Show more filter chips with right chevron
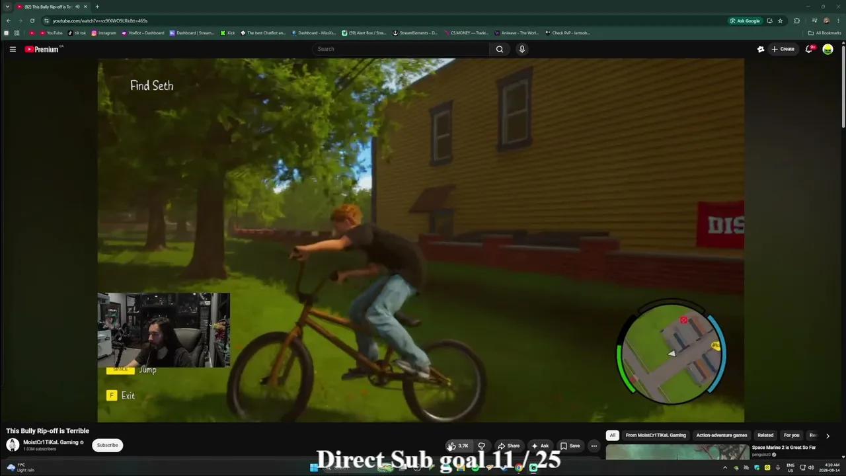Viewport: 846px width, 476px height. [827, 436]
